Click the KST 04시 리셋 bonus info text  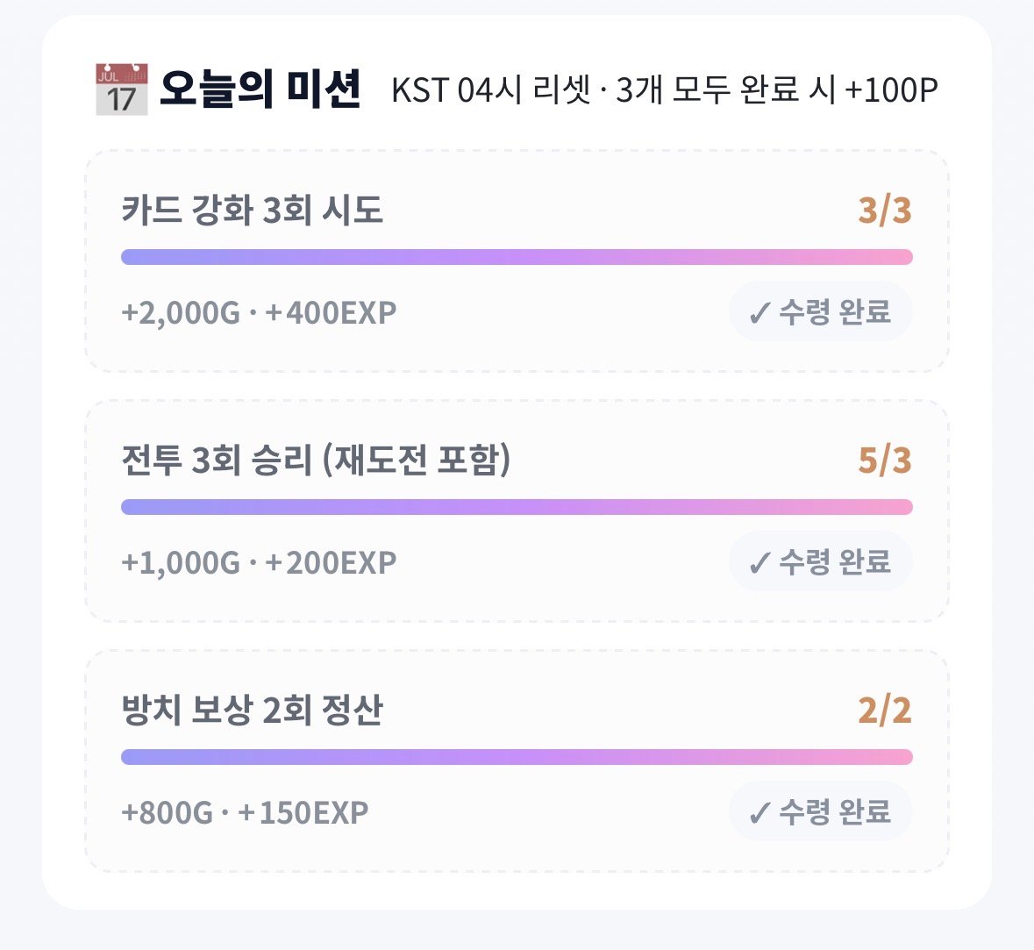[665, 89]
